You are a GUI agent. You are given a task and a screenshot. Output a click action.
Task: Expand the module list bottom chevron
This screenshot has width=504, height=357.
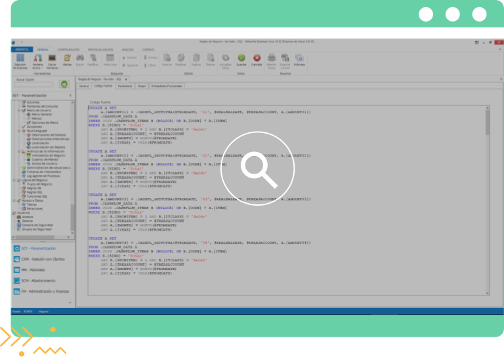(70, 303)
